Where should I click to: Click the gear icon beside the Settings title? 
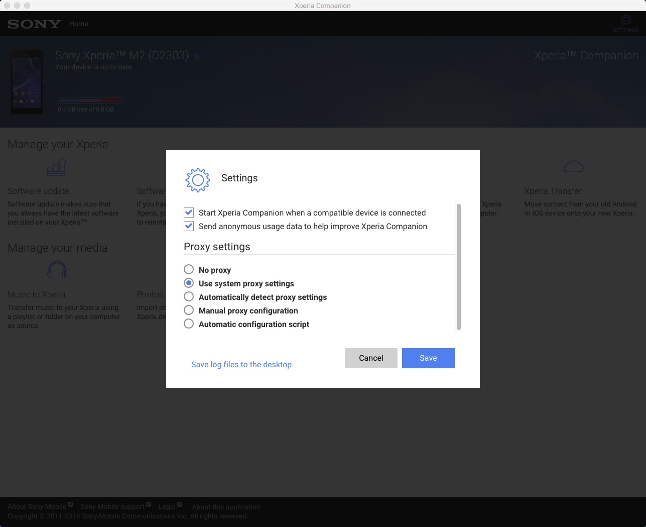pyautogui.click(x=198, y=180)
